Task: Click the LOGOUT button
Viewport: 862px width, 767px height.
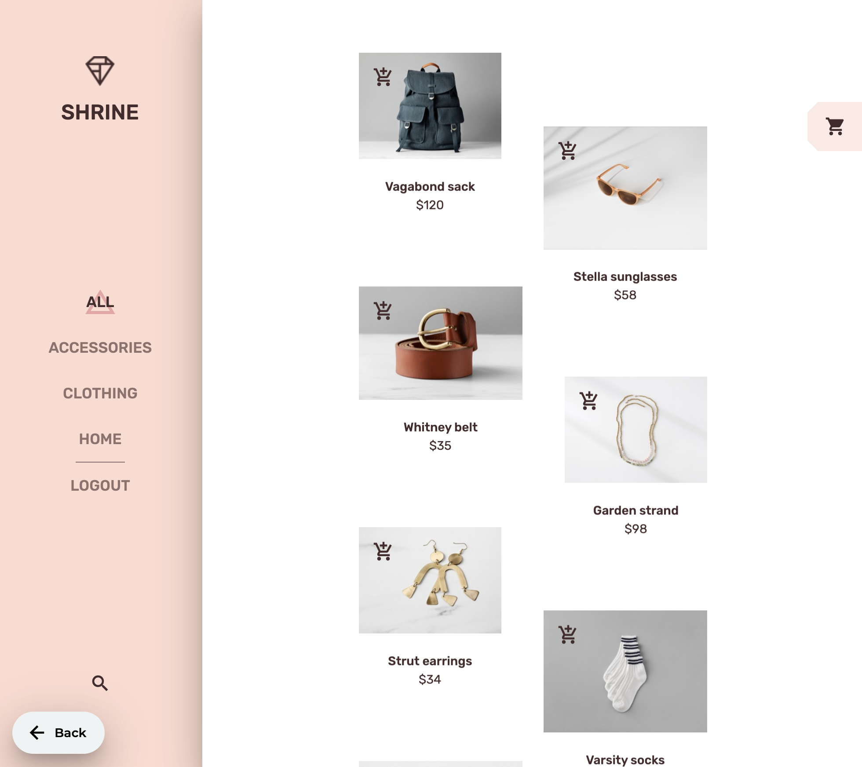Action: click(x=100, y=485)
